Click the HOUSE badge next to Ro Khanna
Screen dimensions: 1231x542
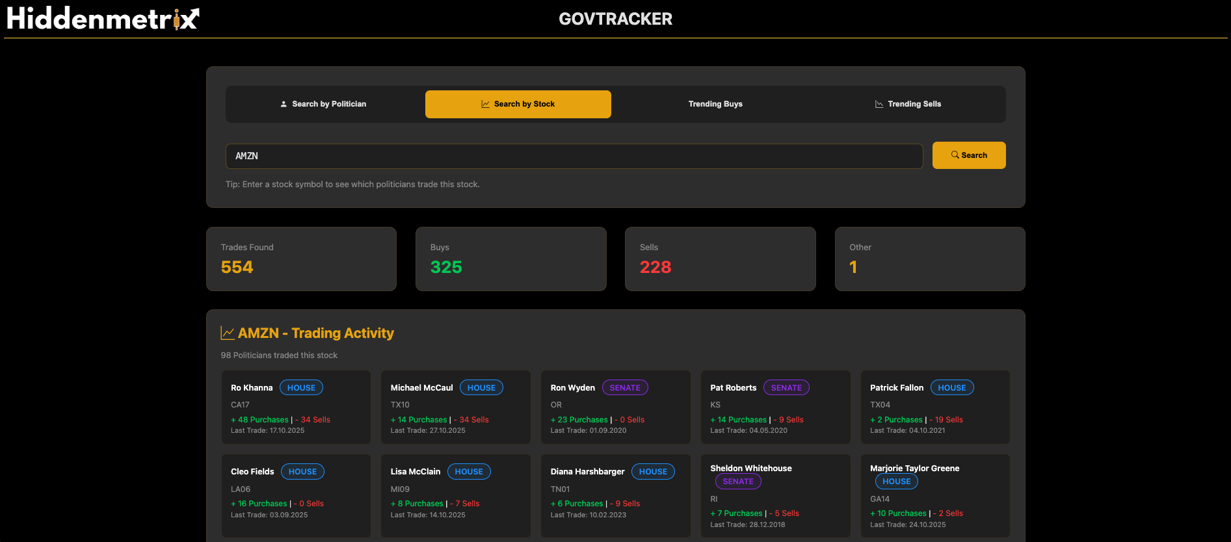click(301, 388)
